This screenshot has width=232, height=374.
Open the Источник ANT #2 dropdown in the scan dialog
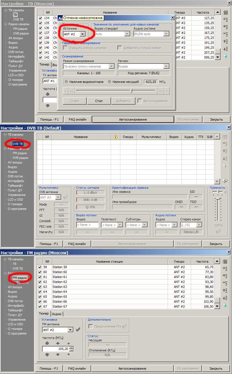tap(82, 34)
